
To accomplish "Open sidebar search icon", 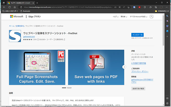I will pos(167,16).
